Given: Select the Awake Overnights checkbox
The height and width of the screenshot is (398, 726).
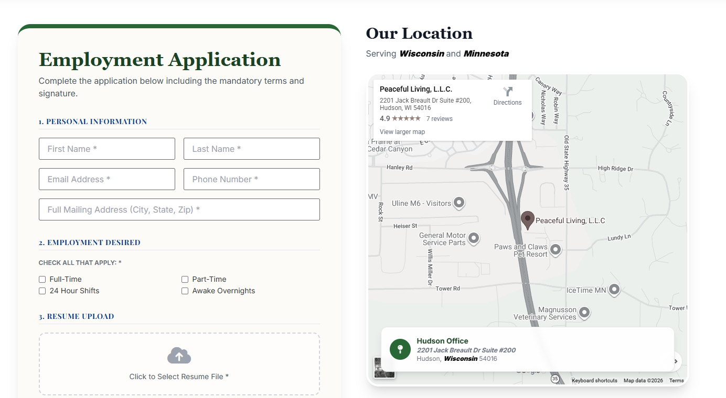Looking at the screenshot, I should click(x=185, y=291).
